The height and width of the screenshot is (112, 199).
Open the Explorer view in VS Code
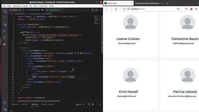[x=5, y=11]
